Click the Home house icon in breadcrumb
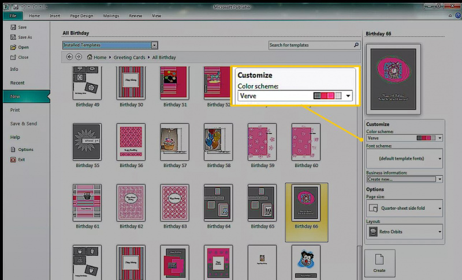 [x=90, y=56]
